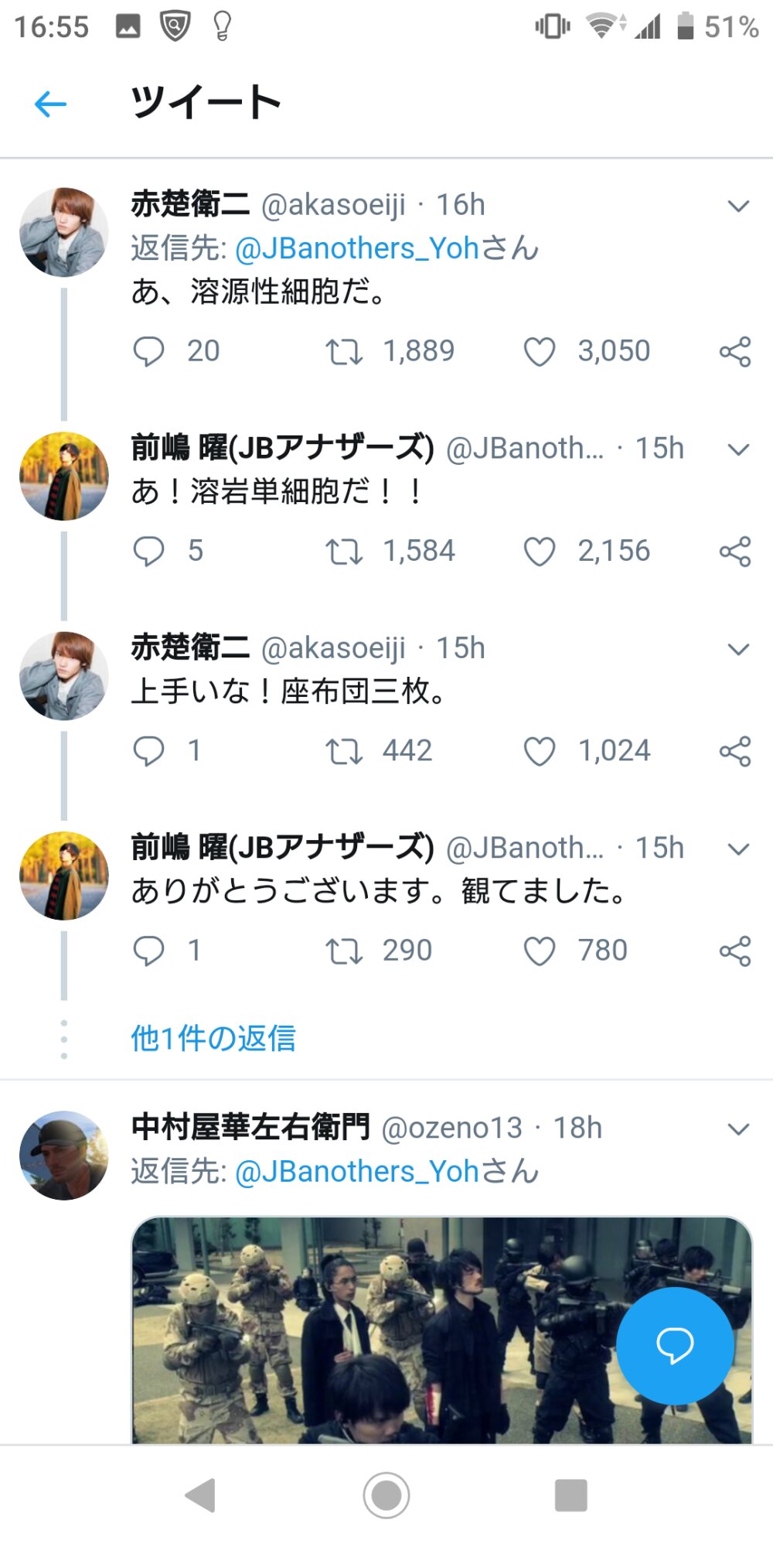Open 中村屋華左右衛門's profile picture
Viewport: 773px width, 1547px height.
pyautogui.click(x=63, y=1156)
